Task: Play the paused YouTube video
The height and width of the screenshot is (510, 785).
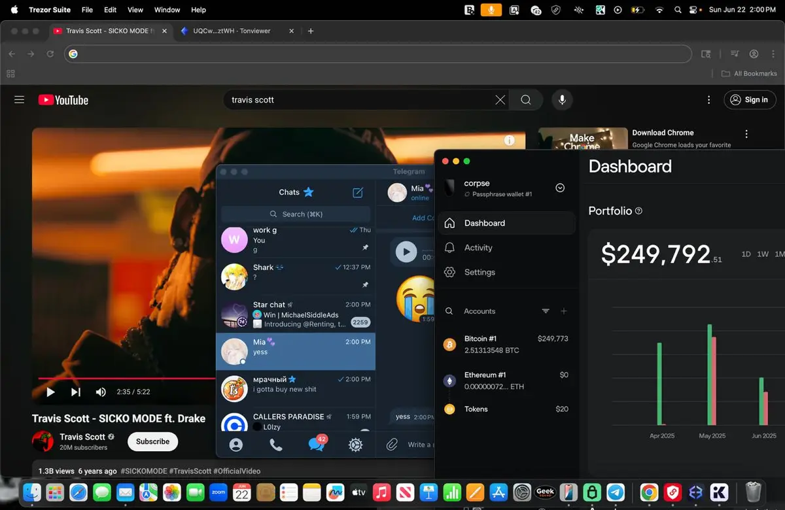Action: (x=50, y=392)
